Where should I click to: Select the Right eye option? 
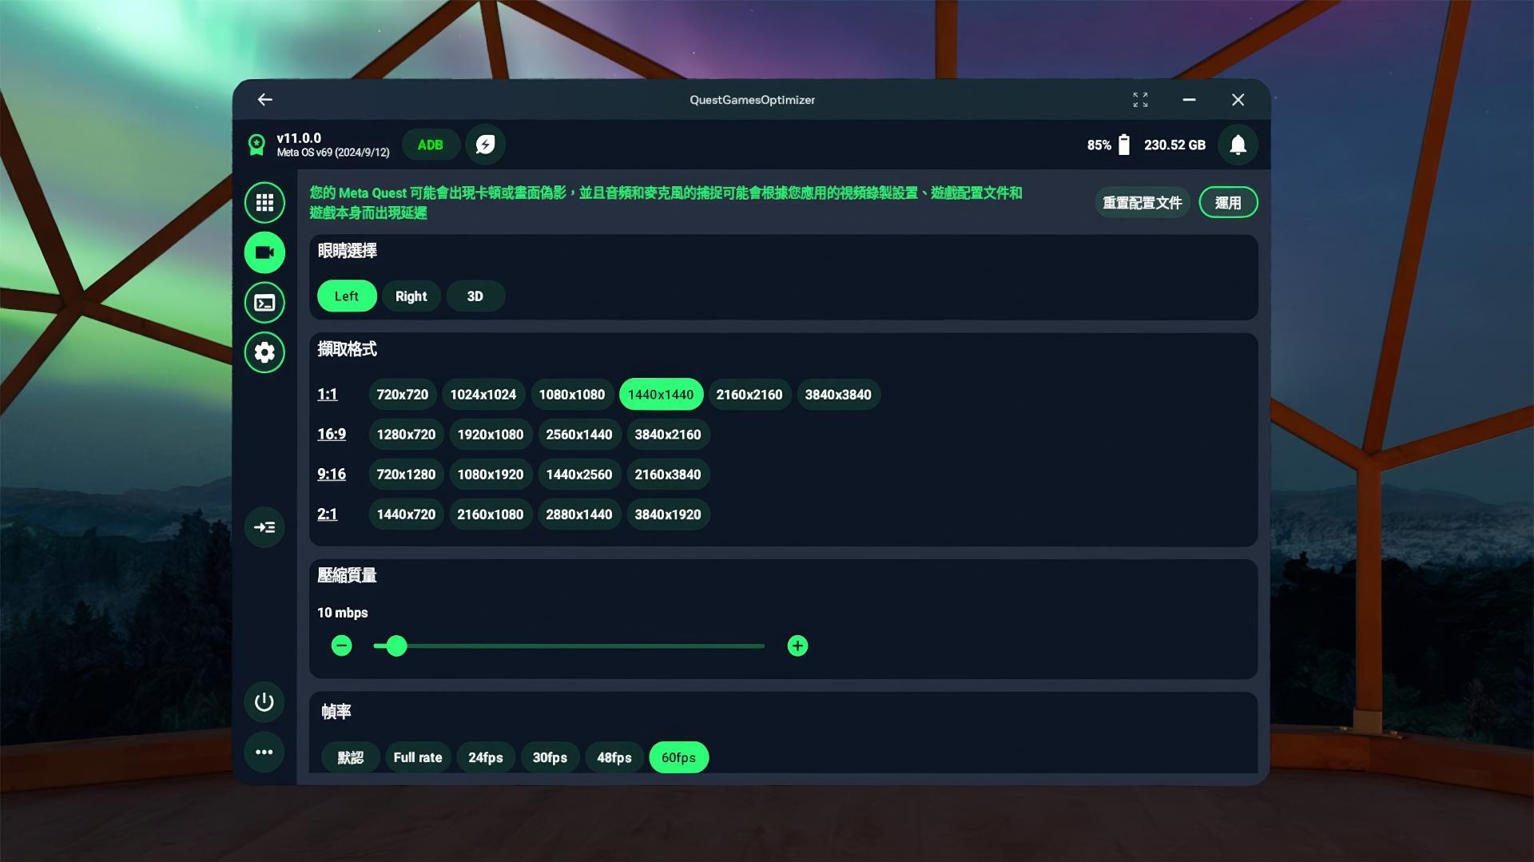click(x=411, y=296)
